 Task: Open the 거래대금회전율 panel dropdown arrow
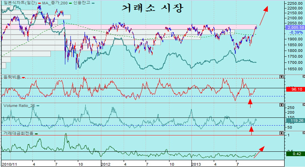[281, 133]
